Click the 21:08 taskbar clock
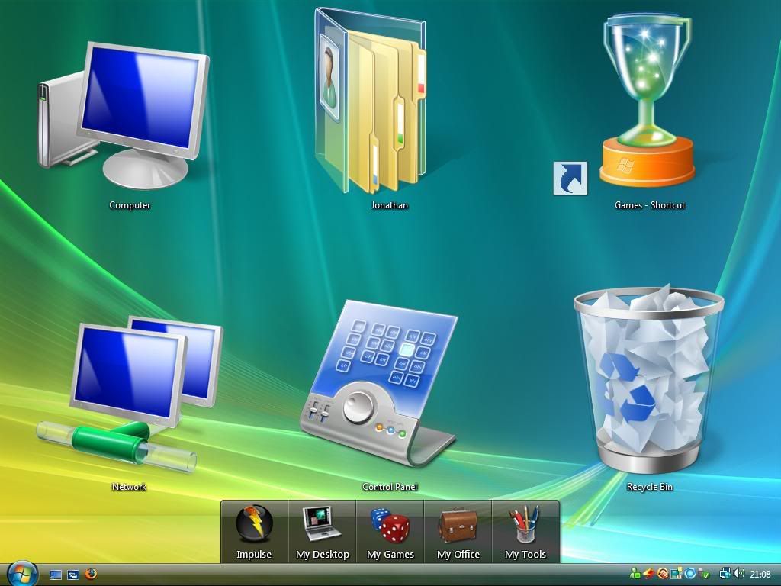Image resolution: width=781 pixels, height=586 pixels. 760,575
